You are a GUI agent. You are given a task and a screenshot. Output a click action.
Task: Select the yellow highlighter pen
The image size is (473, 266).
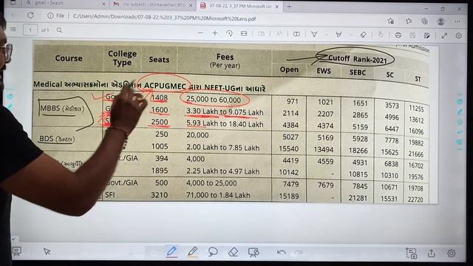192,251
